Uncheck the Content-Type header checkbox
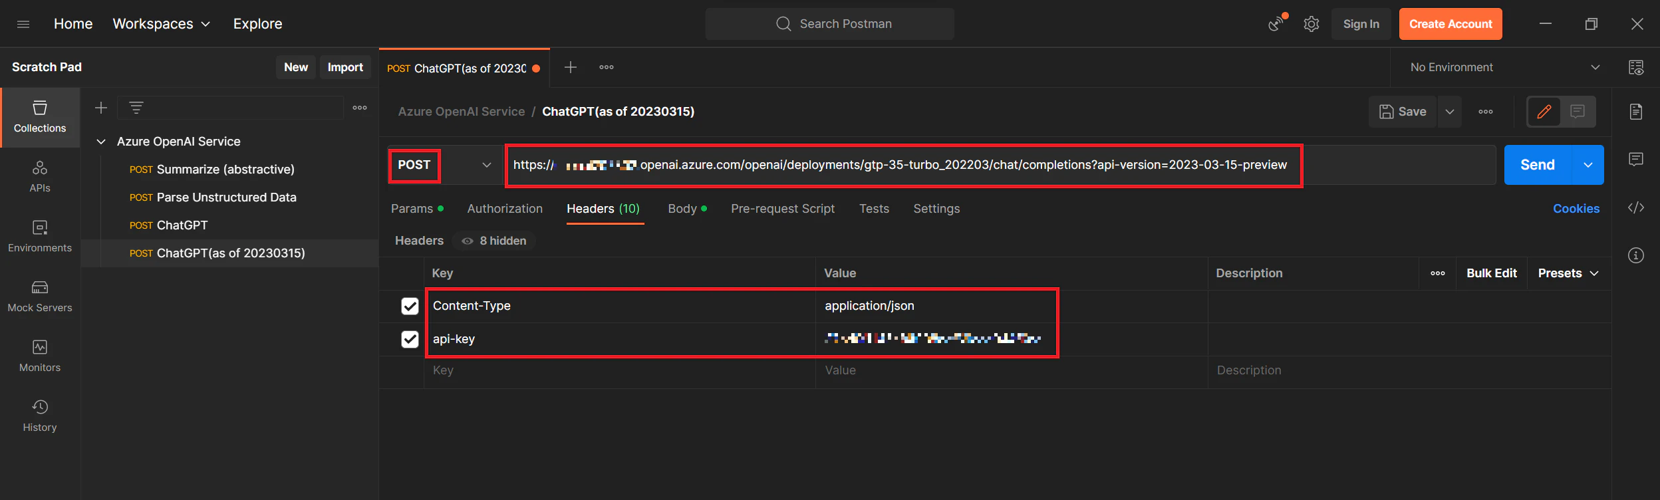 click(410, 306)
